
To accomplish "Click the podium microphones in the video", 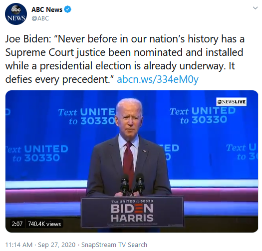I will point(132,184).
